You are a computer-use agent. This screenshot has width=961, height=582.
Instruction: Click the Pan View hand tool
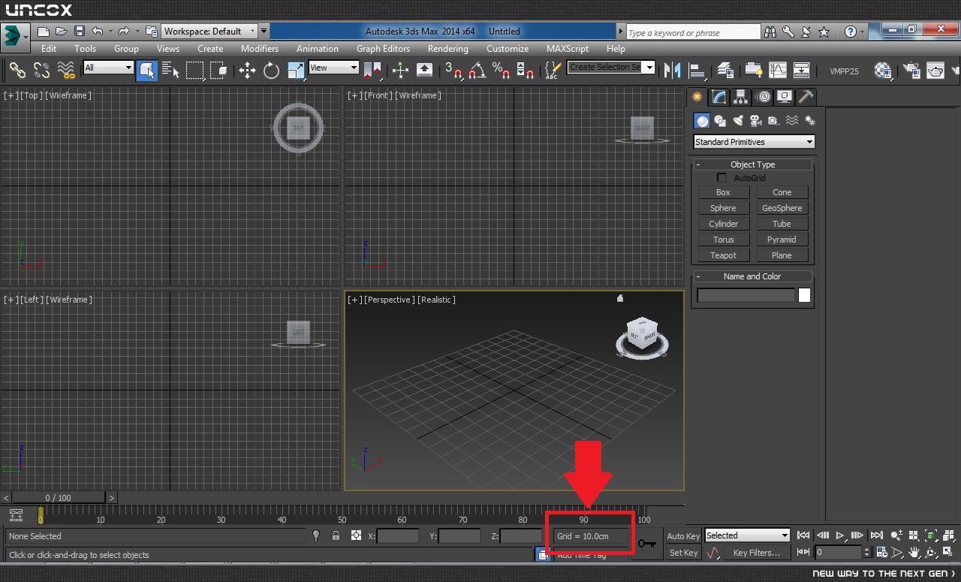pyautogui.click(x=914, y=552)
